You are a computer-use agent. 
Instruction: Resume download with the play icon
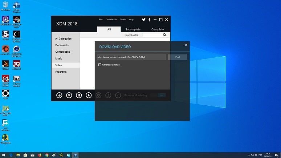tap(89, 95)
